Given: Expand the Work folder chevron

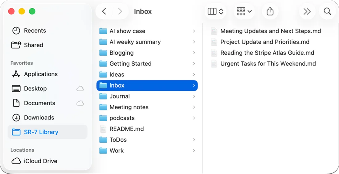Looking at the screenshot, I should pyautogui.click(x=194, y=151).
